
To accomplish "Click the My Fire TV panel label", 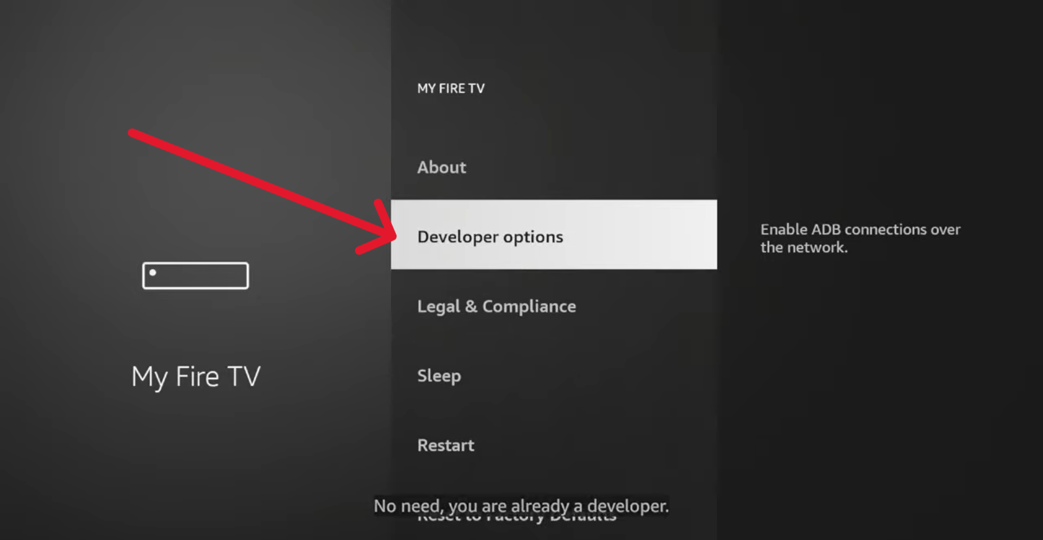I will pyautogui.click(x=195, y=376).
